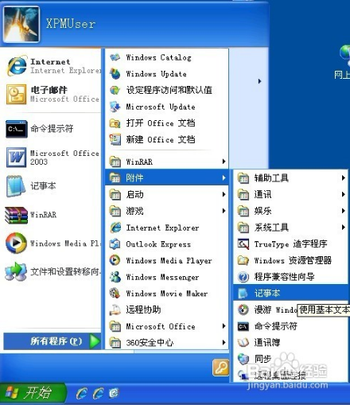350x405 pixels.
Task: Click the third quick launch icon on the taskbar
Action: coord(114,393)
